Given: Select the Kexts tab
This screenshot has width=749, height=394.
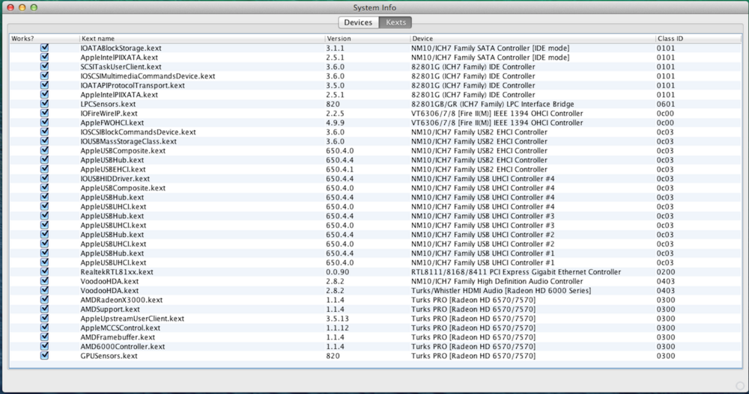Looking at the screenshot, I should (395, 22).
